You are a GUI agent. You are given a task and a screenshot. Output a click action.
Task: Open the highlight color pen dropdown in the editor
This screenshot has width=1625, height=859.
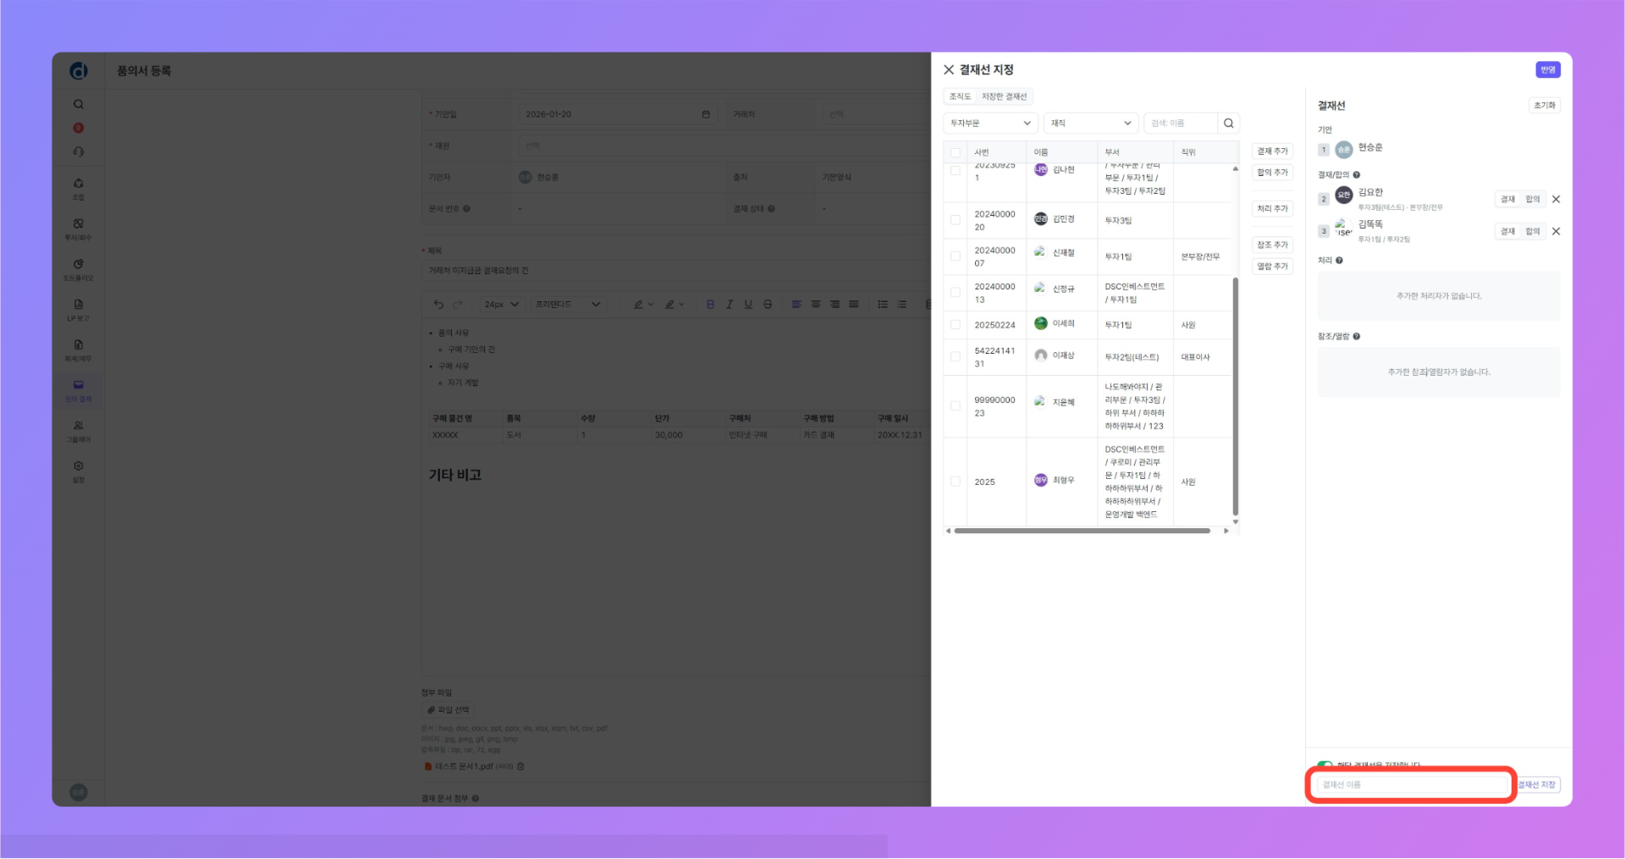[x=675, y=305]
